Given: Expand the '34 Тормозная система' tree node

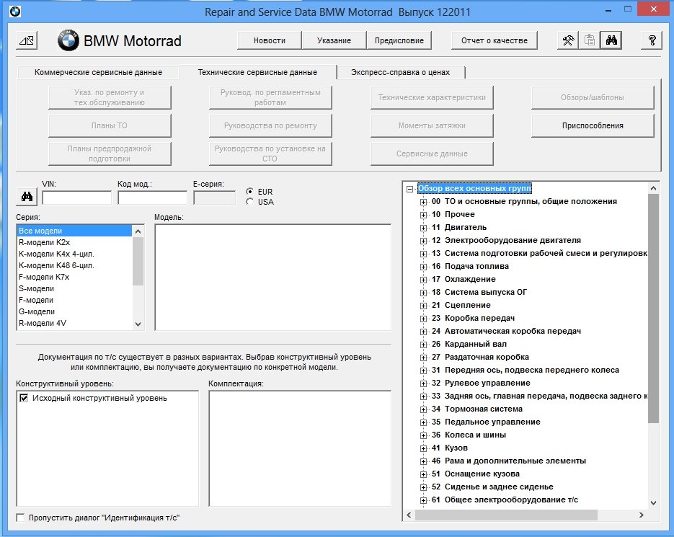Looking at the screenshot, I should pos(424,409).
